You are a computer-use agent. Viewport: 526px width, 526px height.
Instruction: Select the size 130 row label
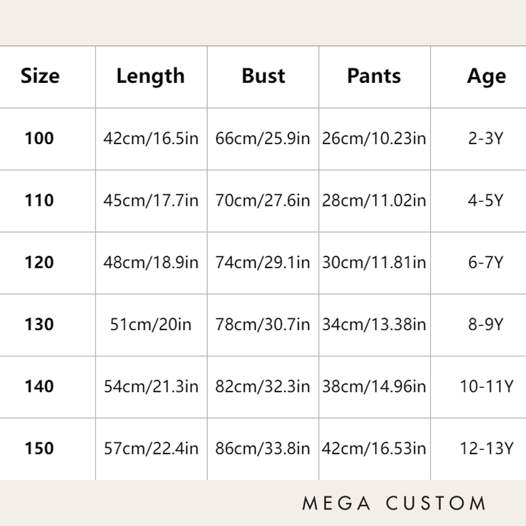pos(39,324)
